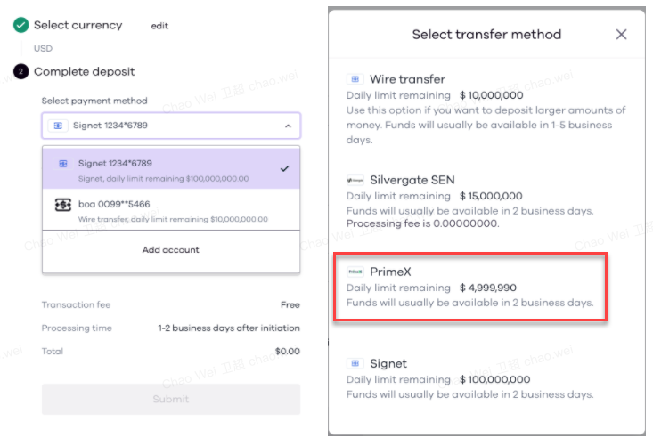Click the Signet transfer method icon

coord(355,363)
